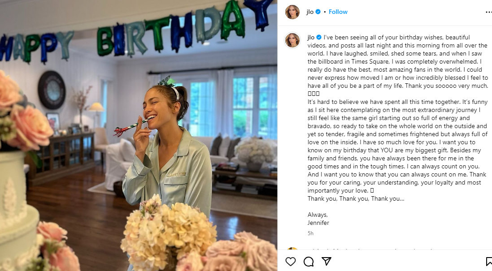This screenshot has width=492, height=271.
Task: Follow the jlo account
Action: pos(338,12)
